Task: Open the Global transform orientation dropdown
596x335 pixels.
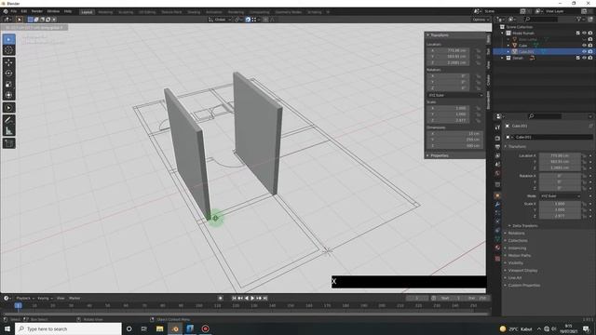Action: (220, 20)
